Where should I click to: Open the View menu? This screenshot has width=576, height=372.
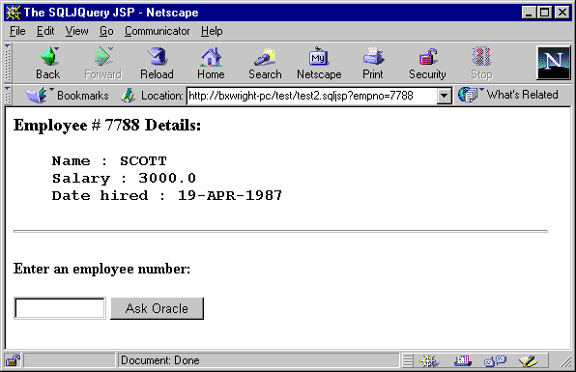click(x=76, y=31)
